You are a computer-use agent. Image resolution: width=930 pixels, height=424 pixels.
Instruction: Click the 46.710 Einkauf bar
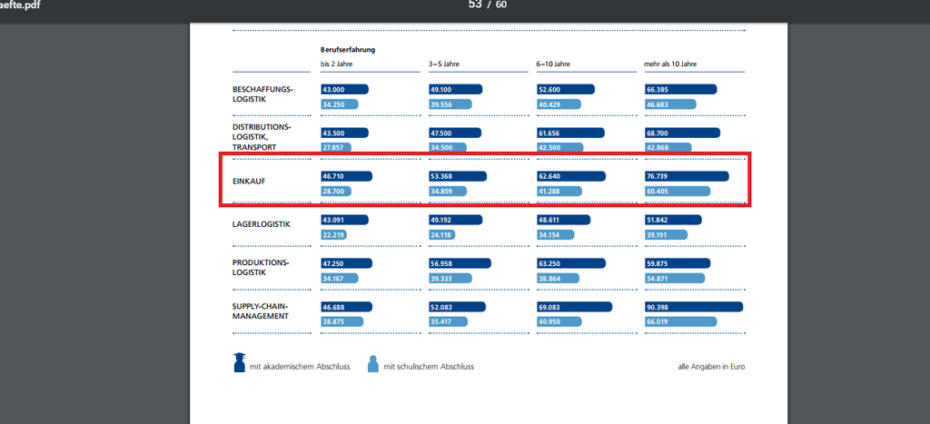[x=346, y=176]
